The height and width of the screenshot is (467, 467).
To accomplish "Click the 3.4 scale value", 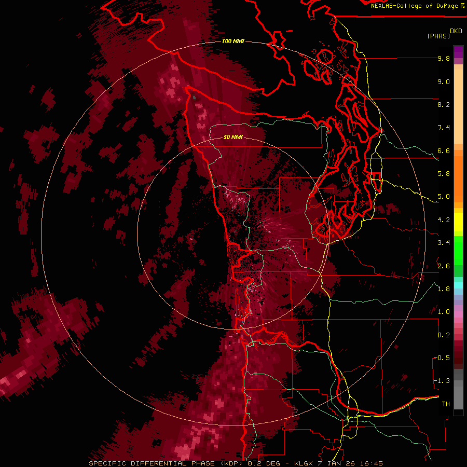I will click(444, 243).
